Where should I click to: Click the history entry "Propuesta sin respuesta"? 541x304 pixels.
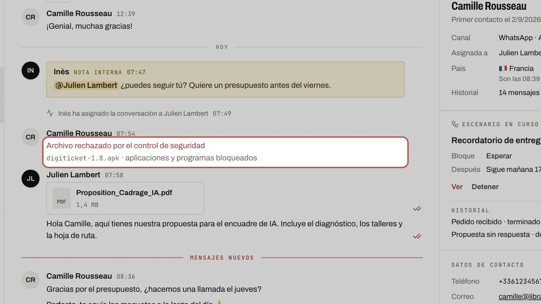pyautogui.click(x=496, y=234)
